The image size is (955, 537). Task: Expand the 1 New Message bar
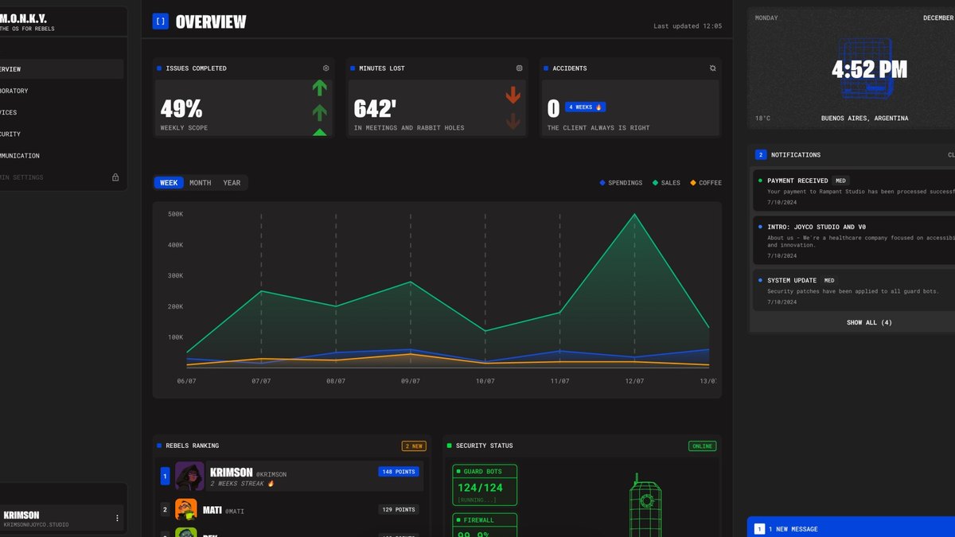click(x=851, y=527)
